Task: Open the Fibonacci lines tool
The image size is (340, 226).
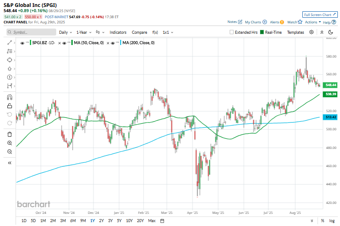Action: pos(10,51)
